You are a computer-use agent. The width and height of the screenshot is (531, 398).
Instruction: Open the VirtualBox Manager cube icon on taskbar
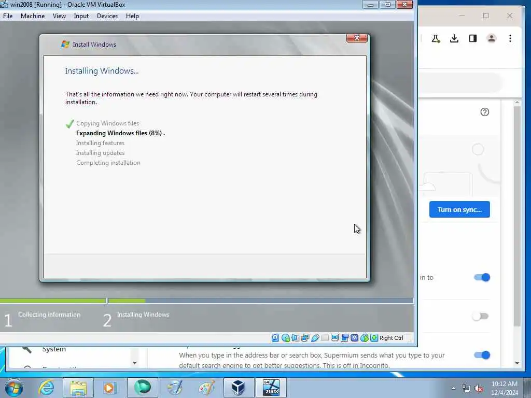tap(239, 388)
